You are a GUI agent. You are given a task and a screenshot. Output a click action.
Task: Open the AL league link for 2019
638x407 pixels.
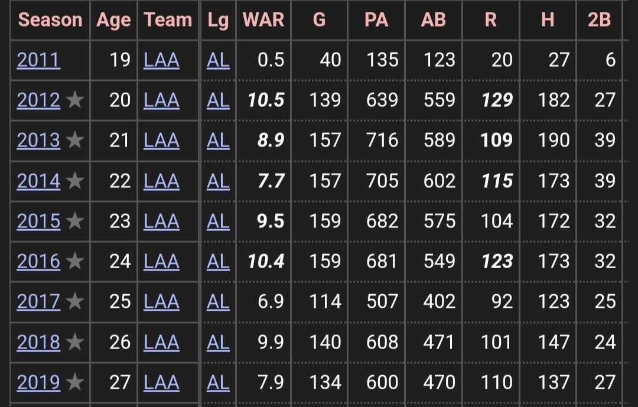218,382
